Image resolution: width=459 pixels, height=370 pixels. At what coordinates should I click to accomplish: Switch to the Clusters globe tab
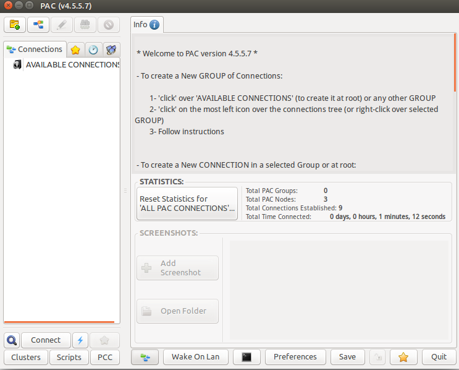pyautogui.click(x=111, y=50)
